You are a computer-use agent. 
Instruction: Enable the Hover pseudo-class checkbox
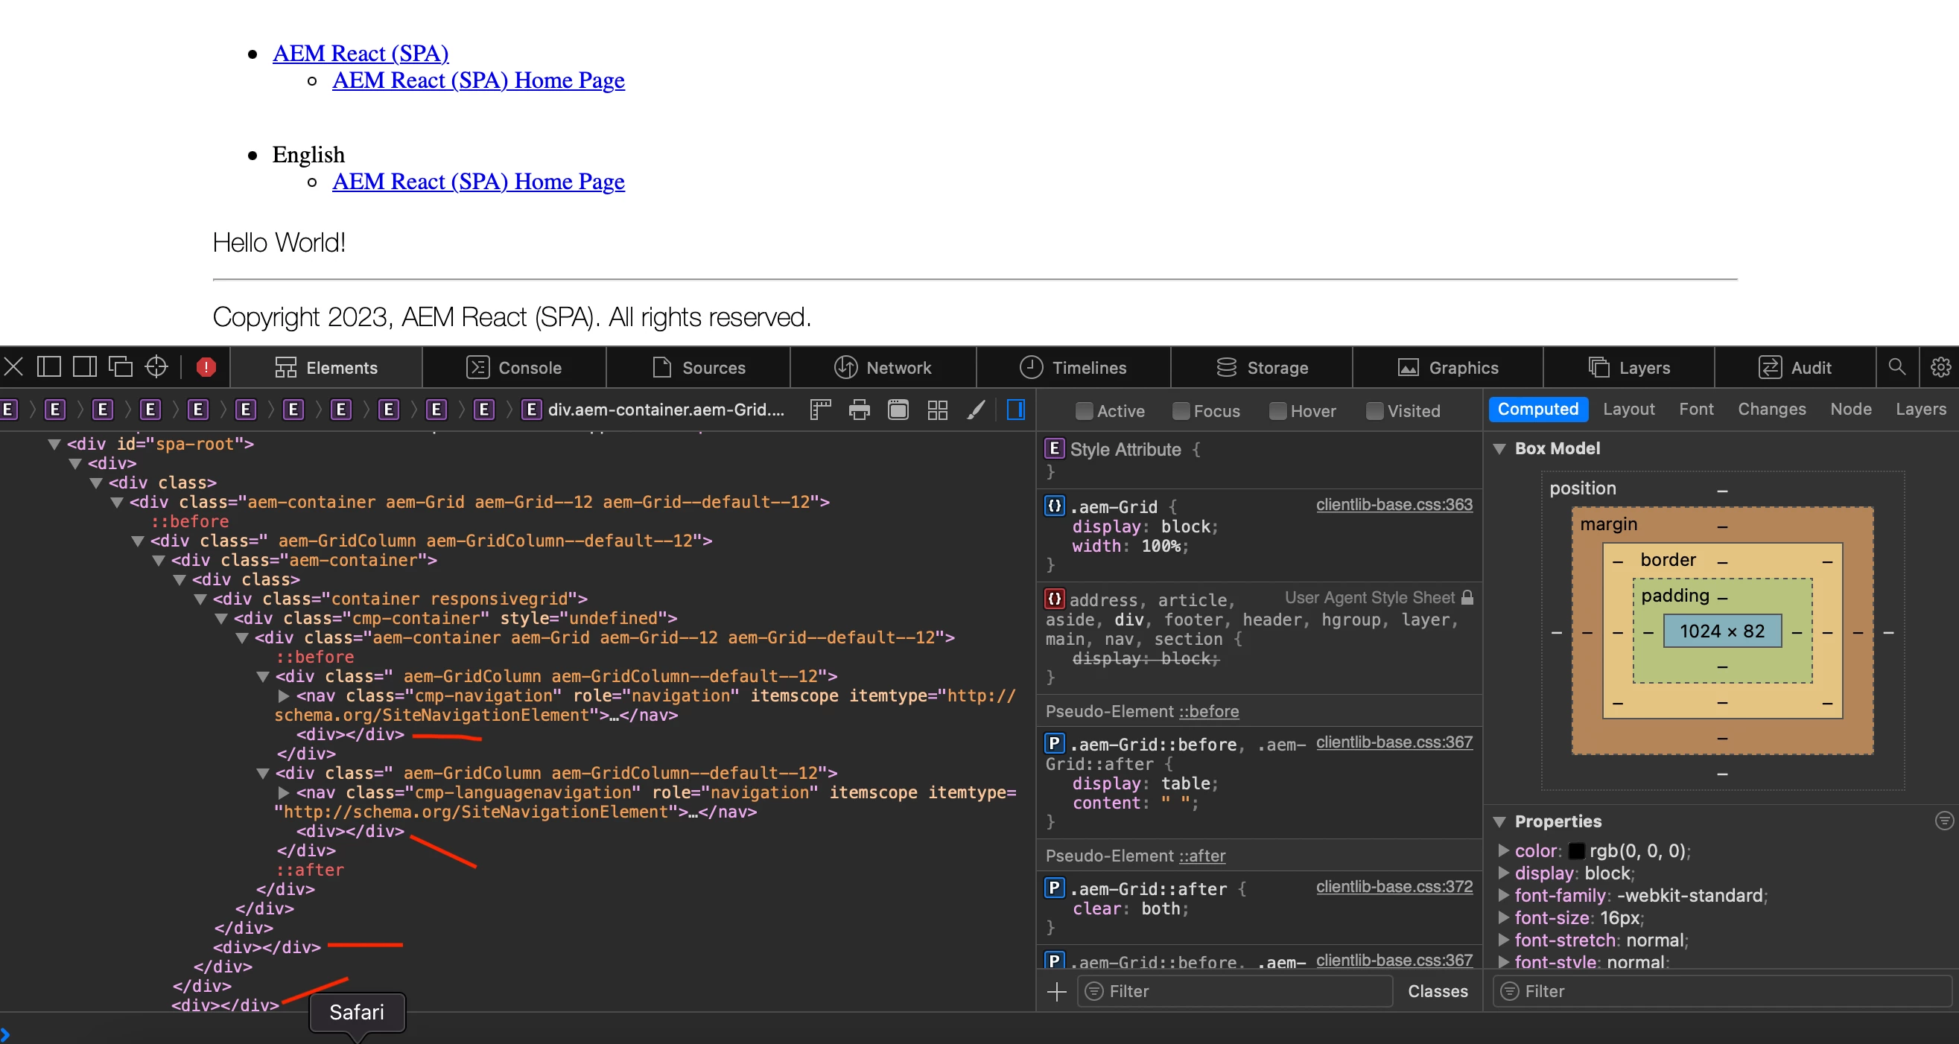coord(1277,411)
